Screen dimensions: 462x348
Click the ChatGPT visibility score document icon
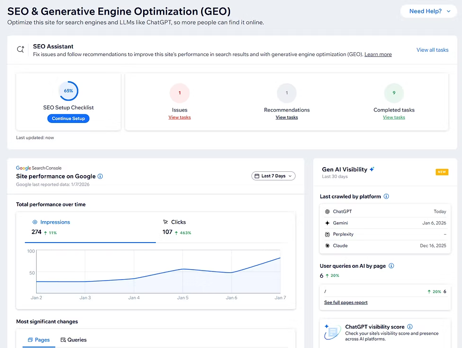pyautogui.click(x=332, y=331)
